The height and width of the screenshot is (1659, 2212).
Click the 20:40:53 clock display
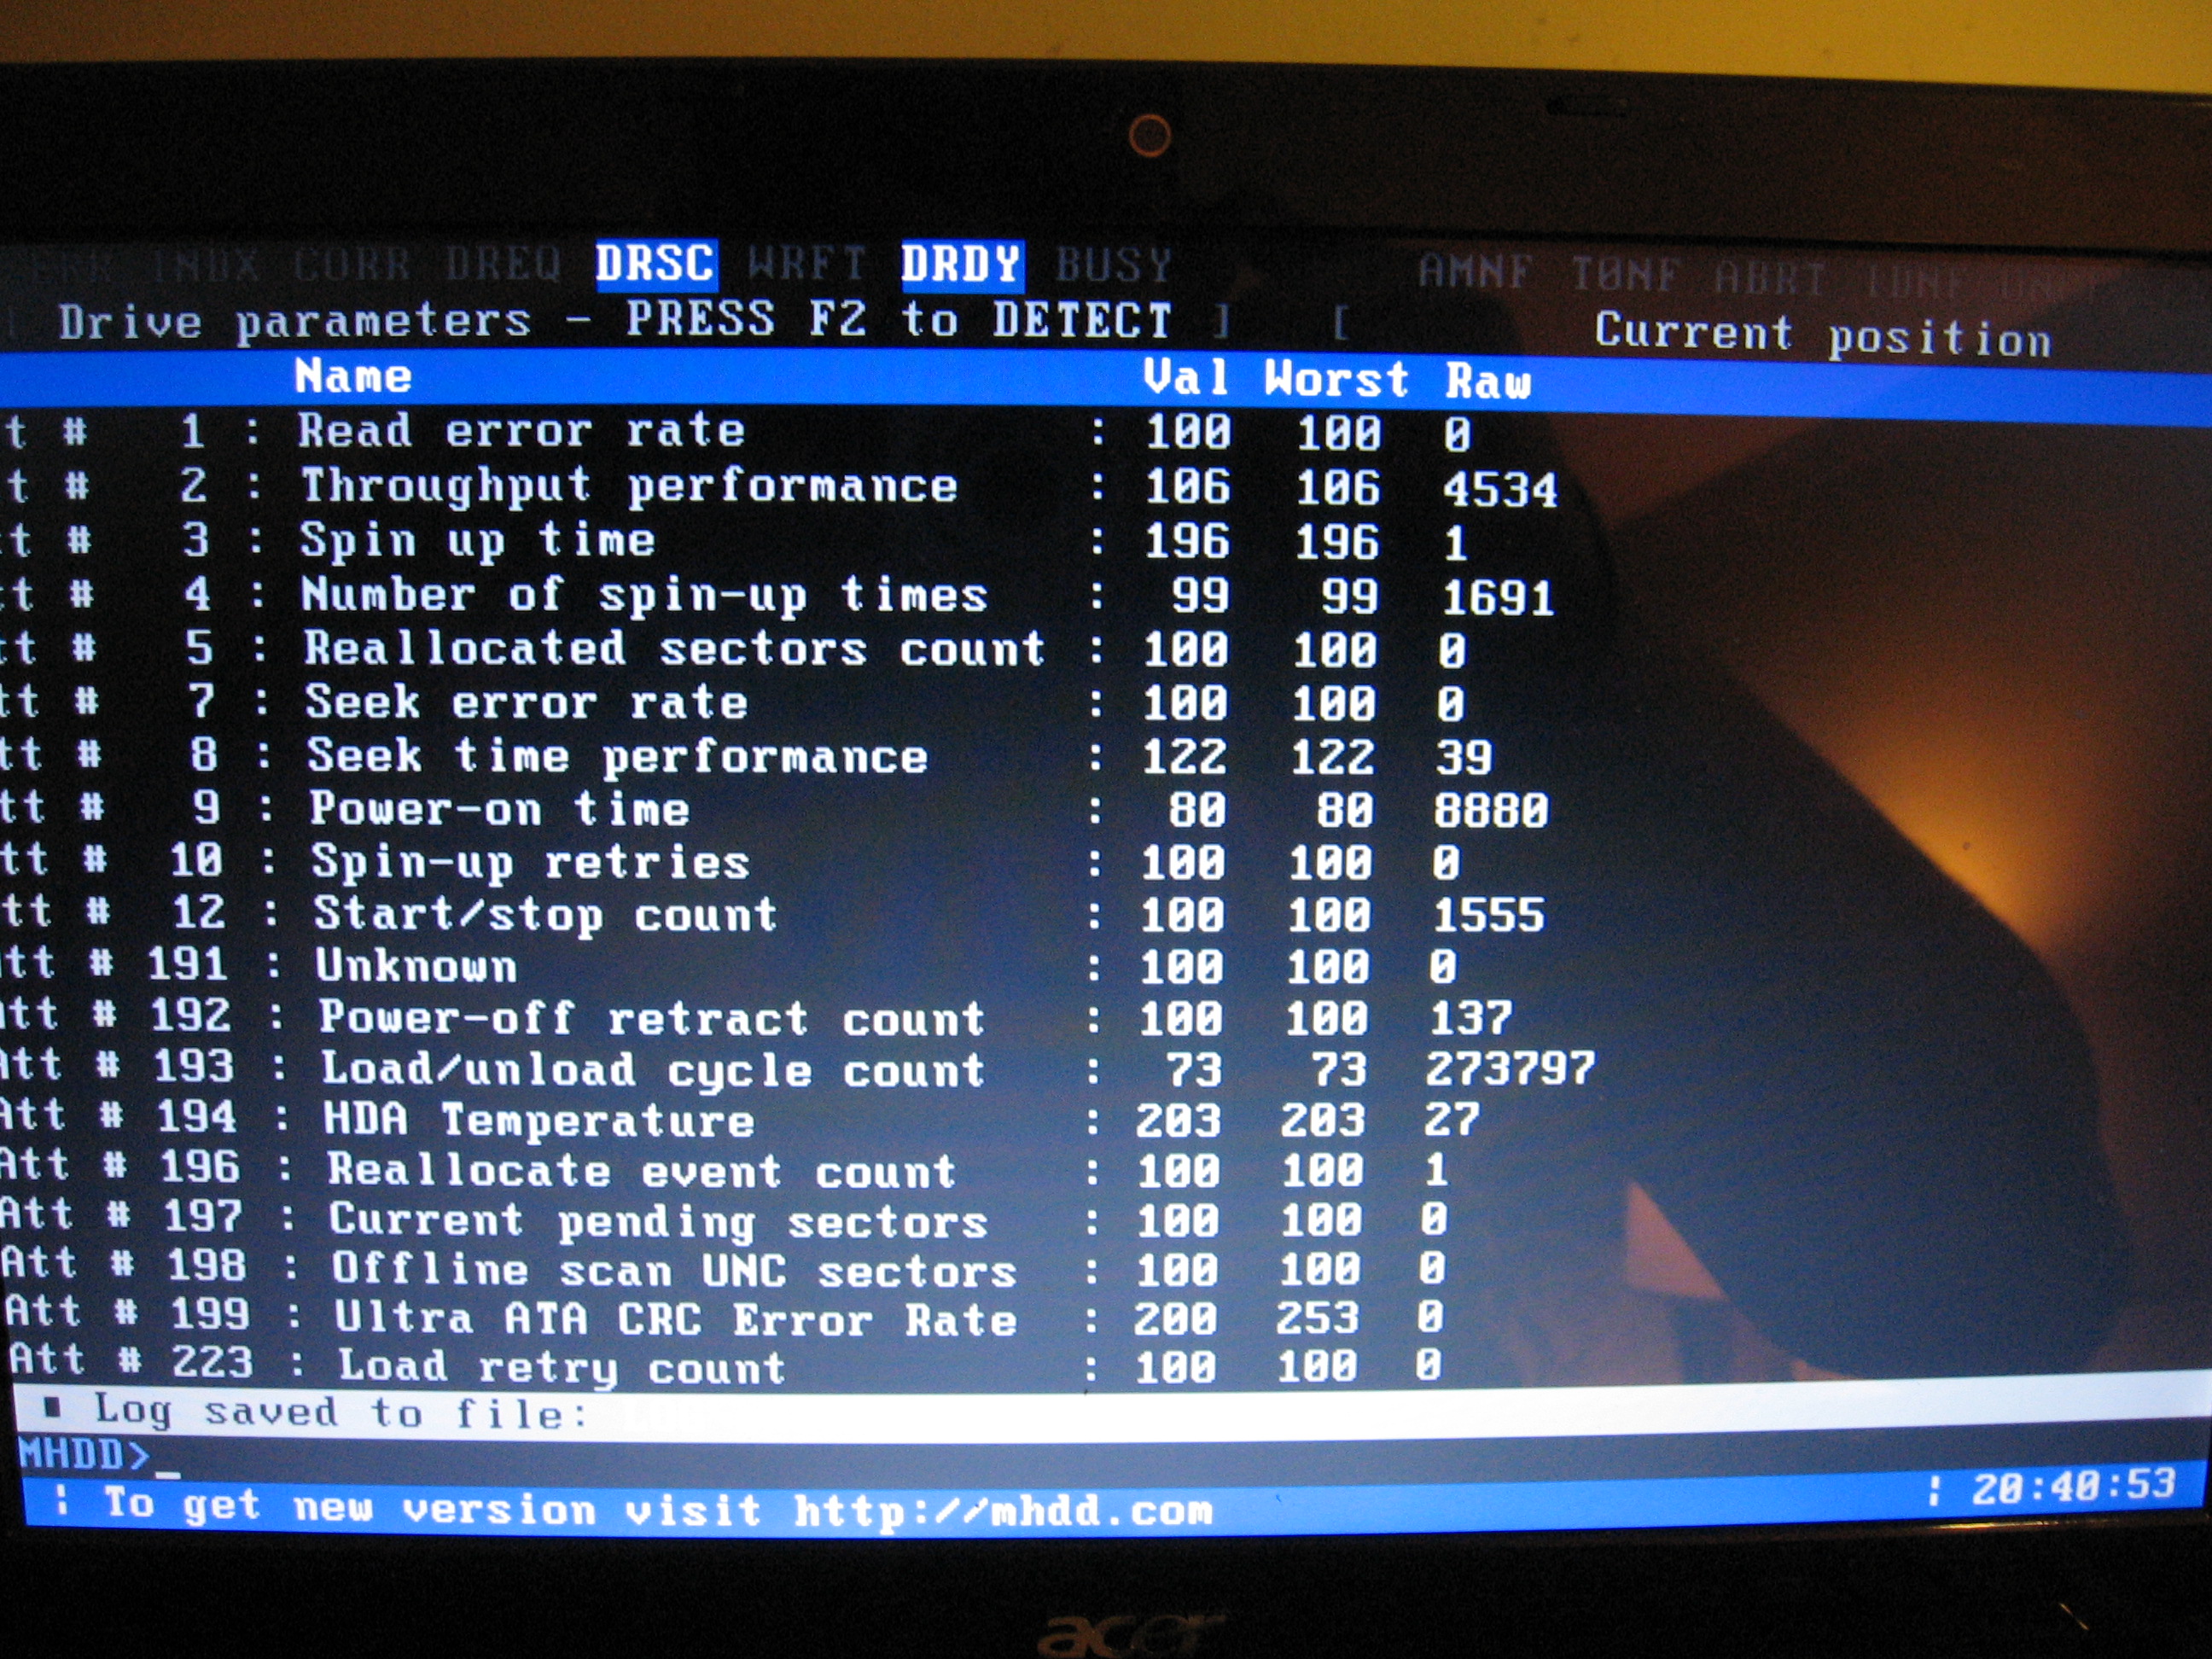[x=2074, y=1486]
